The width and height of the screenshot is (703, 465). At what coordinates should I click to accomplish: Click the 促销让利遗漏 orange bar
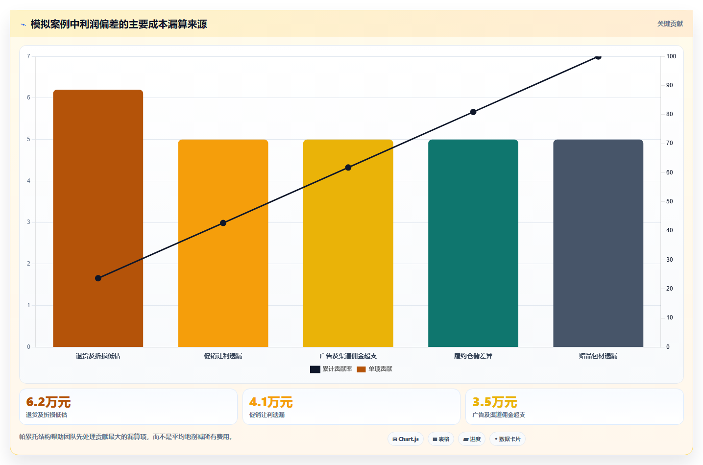click(223, 243)
